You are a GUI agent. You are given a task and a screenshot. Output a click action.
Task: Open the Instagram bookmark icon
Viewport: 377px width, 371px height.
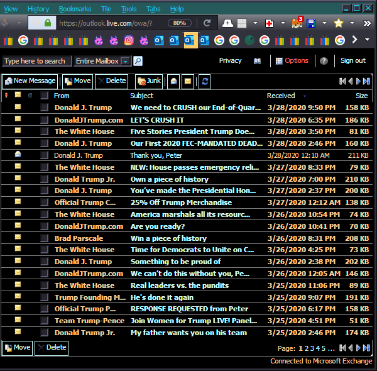coord(129,40)
